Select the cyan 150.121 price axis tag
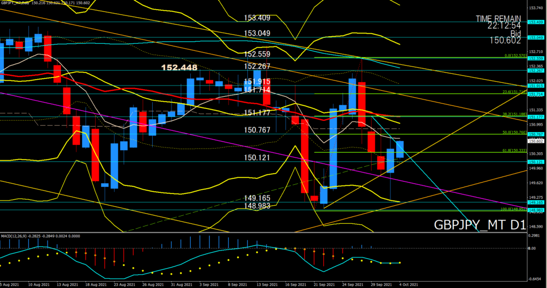 [x=536, y=162]
